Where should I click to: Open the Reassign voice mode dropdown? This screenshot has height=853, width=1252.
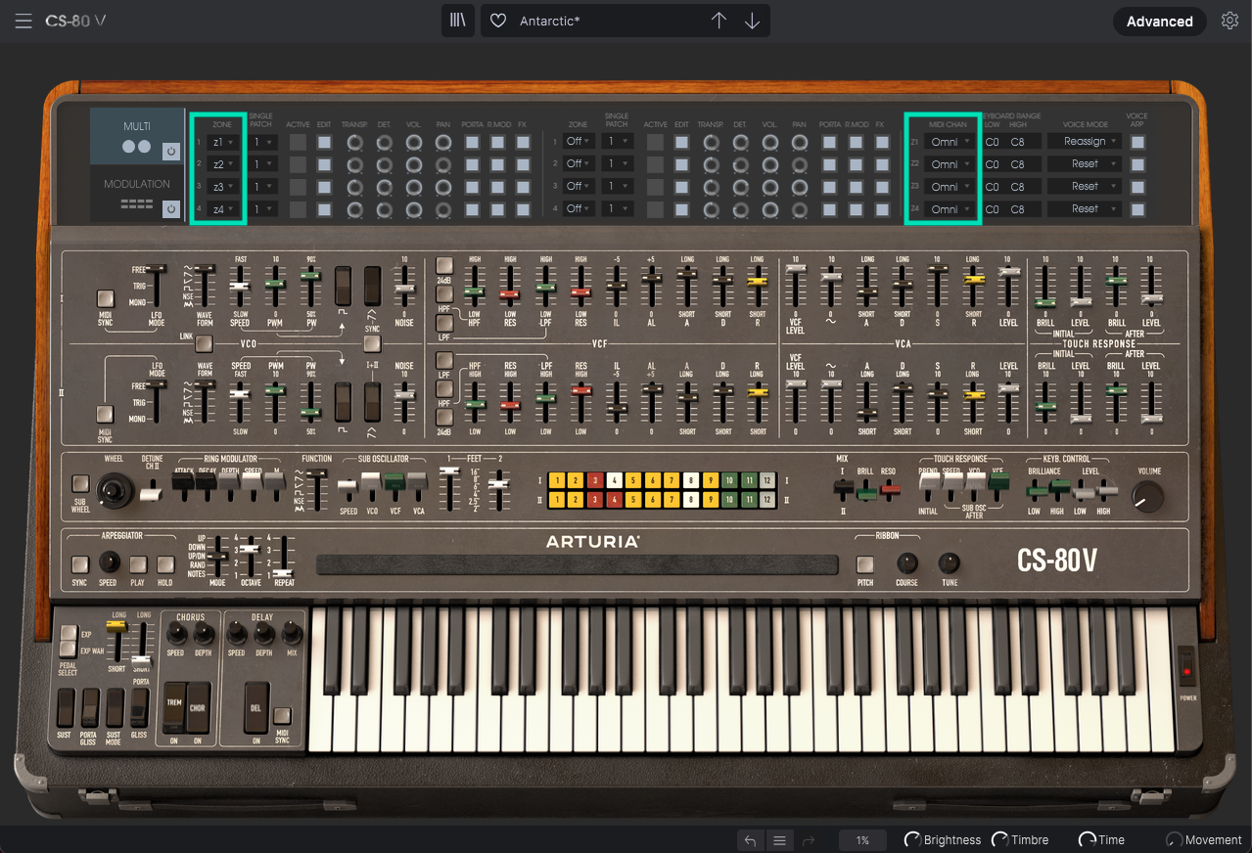coord(1084,141)
